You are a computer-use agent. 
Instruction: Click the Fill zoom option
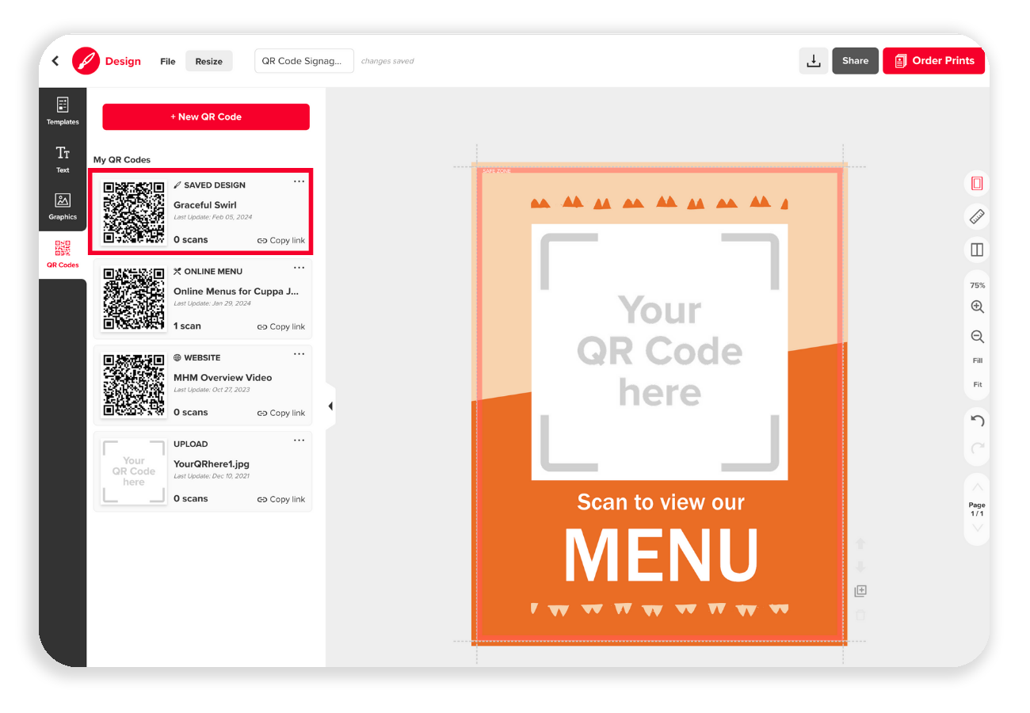(x=978, y=360)
